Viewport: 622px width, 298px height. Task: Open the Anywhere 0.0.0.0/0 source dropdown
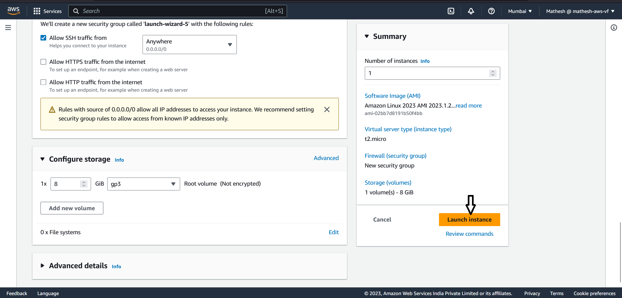click(190, 45)
